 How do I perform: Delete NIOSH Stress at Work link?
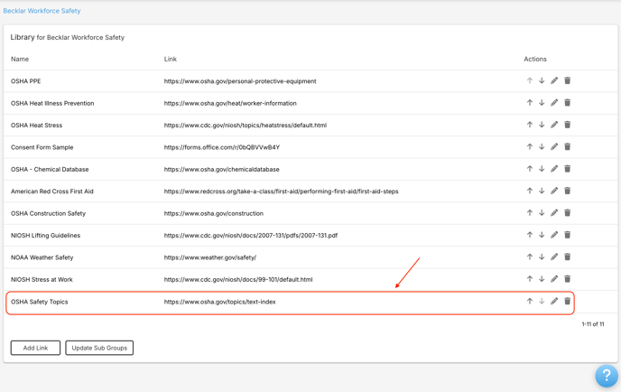point(567,279)
